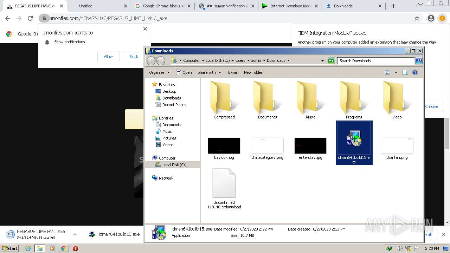Click the Chrome address bar URL
The width and height of the screenshot is (450, 253).
point(108,18)
